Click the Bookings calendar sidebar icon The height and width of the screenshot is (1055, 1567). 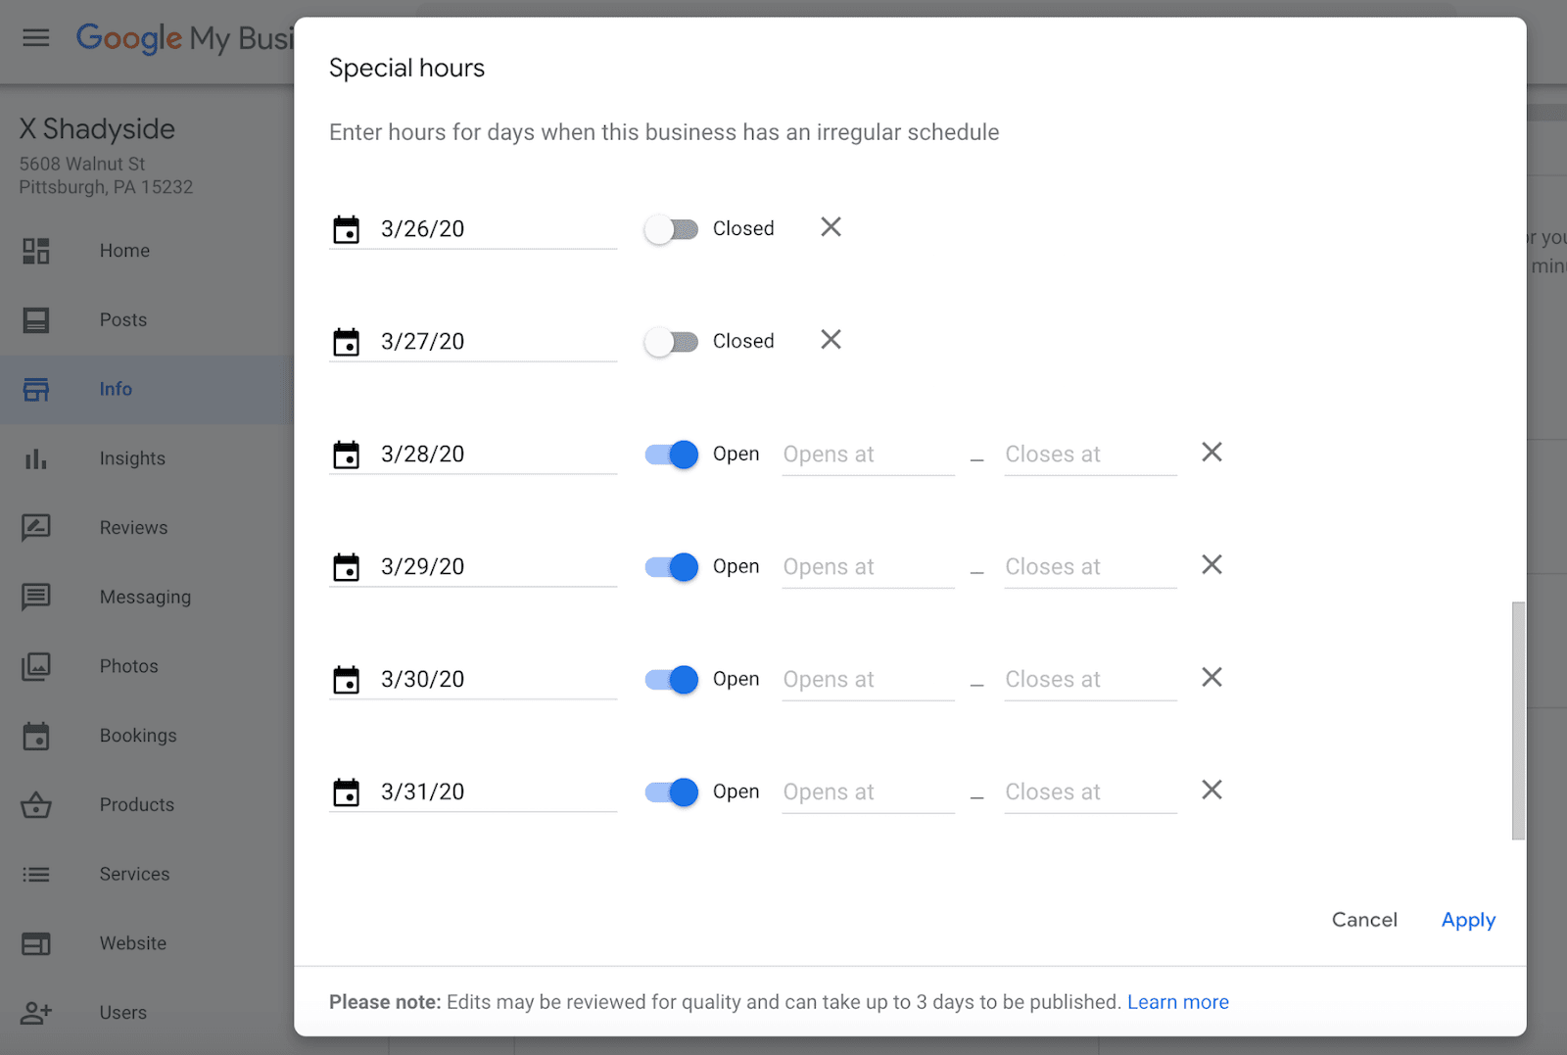36,736
